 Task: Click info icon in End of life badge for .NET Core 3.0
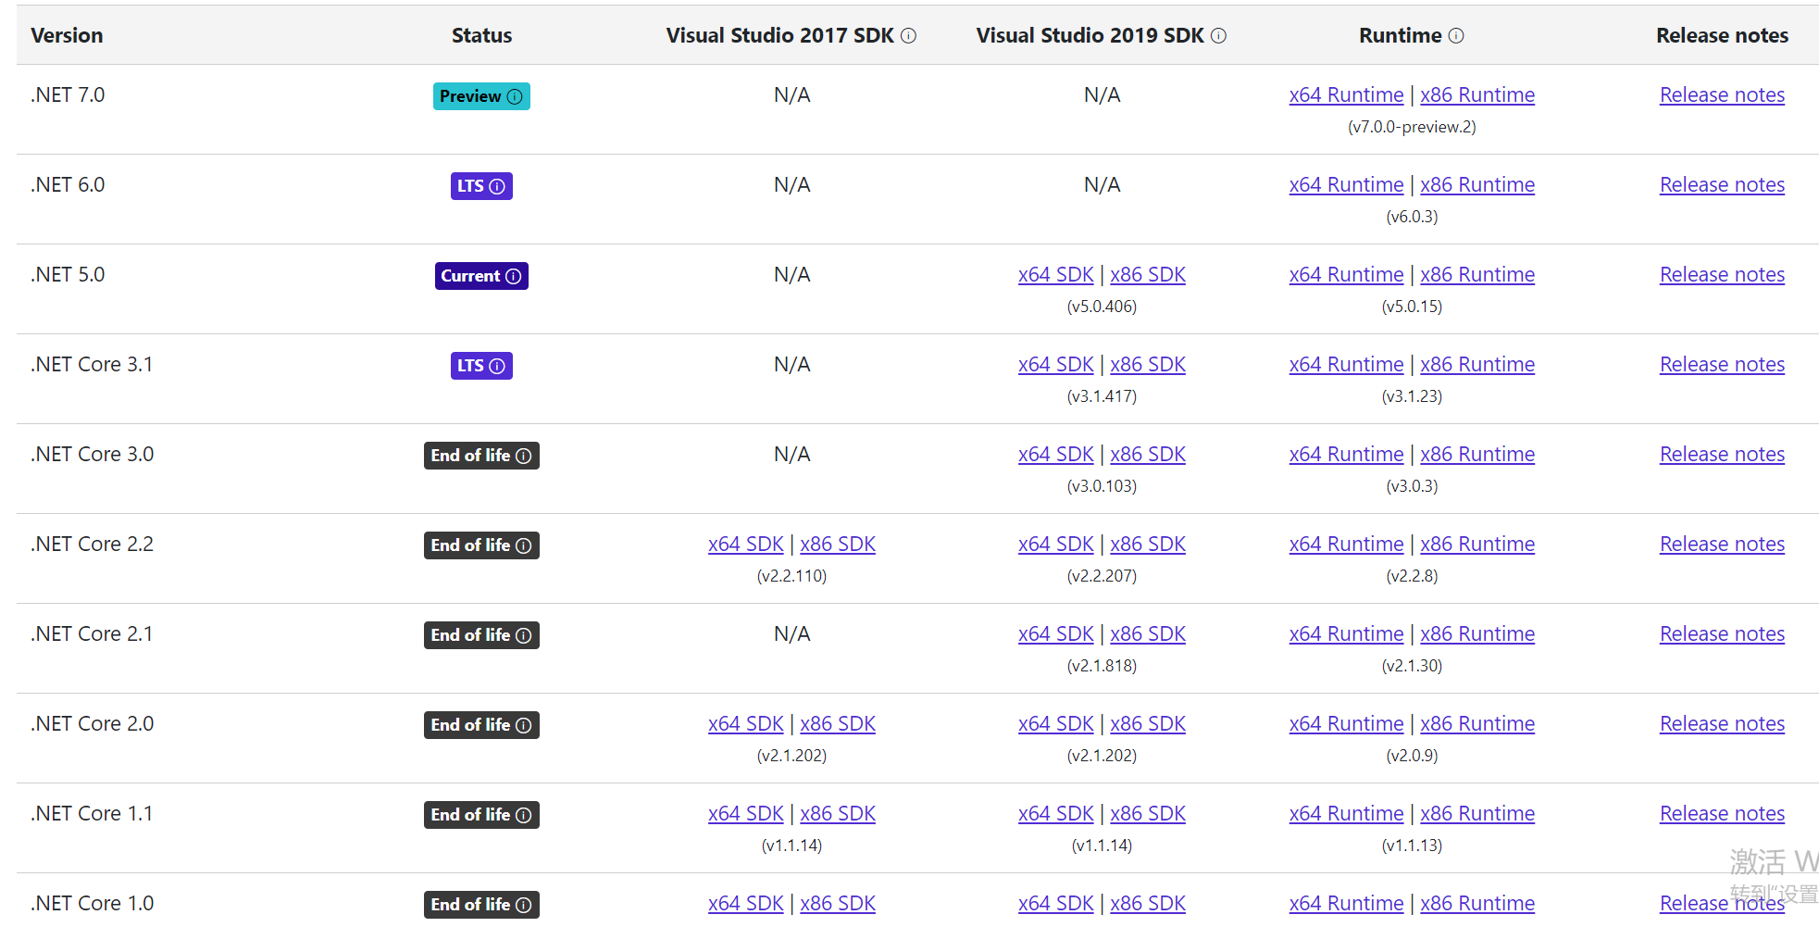point(524,456)
